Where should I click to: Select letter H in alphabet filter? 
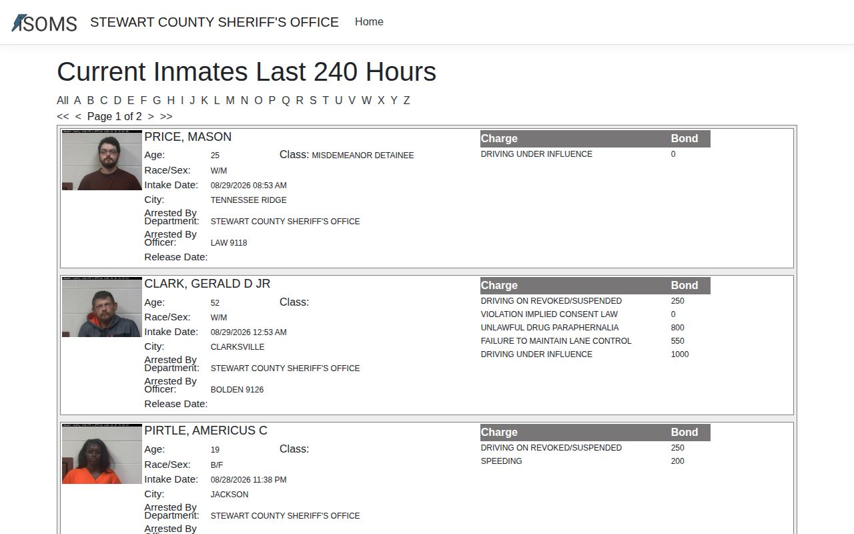pos(171,100)
